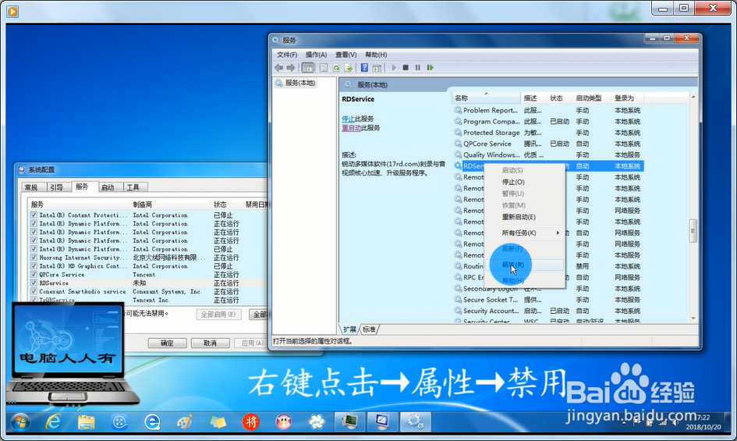737x441 pixels.
Task: Click services list scroll-up arrow
Action: 693,97
